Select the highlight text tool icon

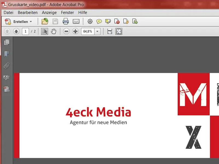[x=108, y=22]
